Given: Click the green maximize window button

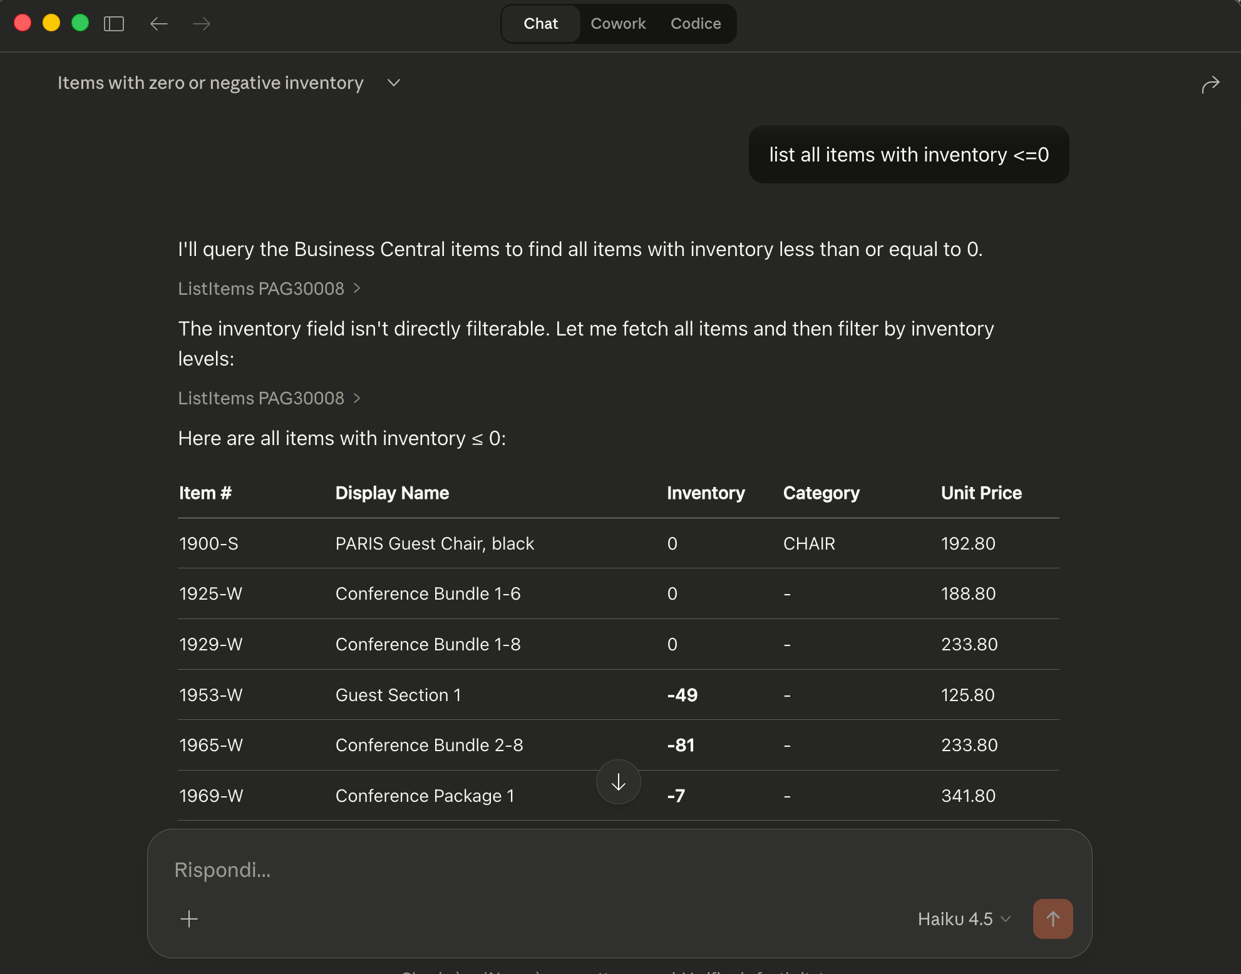Looking at the screenshot, I should pyautogui.click(x=80, y=23).
